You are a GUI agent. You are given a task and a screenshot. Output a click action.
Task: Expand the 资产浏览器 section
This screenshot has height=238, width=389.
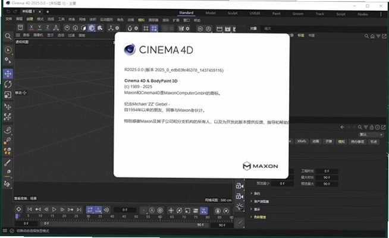point(259,201)
